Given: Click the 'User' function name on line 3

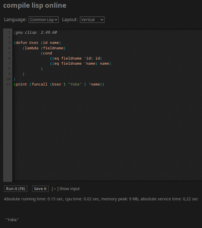Looking at the screenshot, I should click(34, 43).
